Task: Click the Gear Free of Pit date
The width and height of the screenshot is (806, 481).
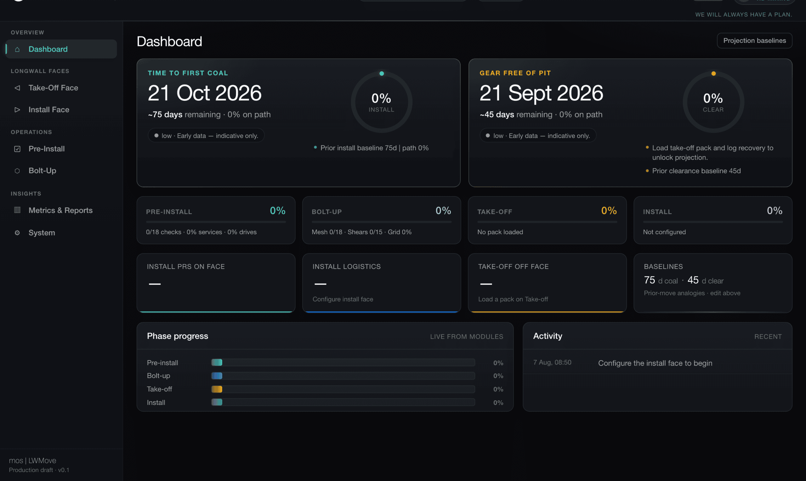Action: [x=541, y=93]
